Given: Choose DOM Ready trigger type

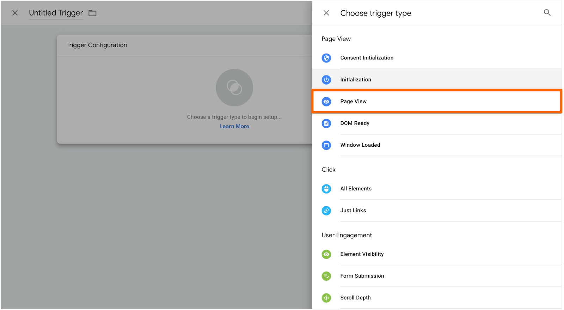Looking at the screenshot, I should click(355, 123).
